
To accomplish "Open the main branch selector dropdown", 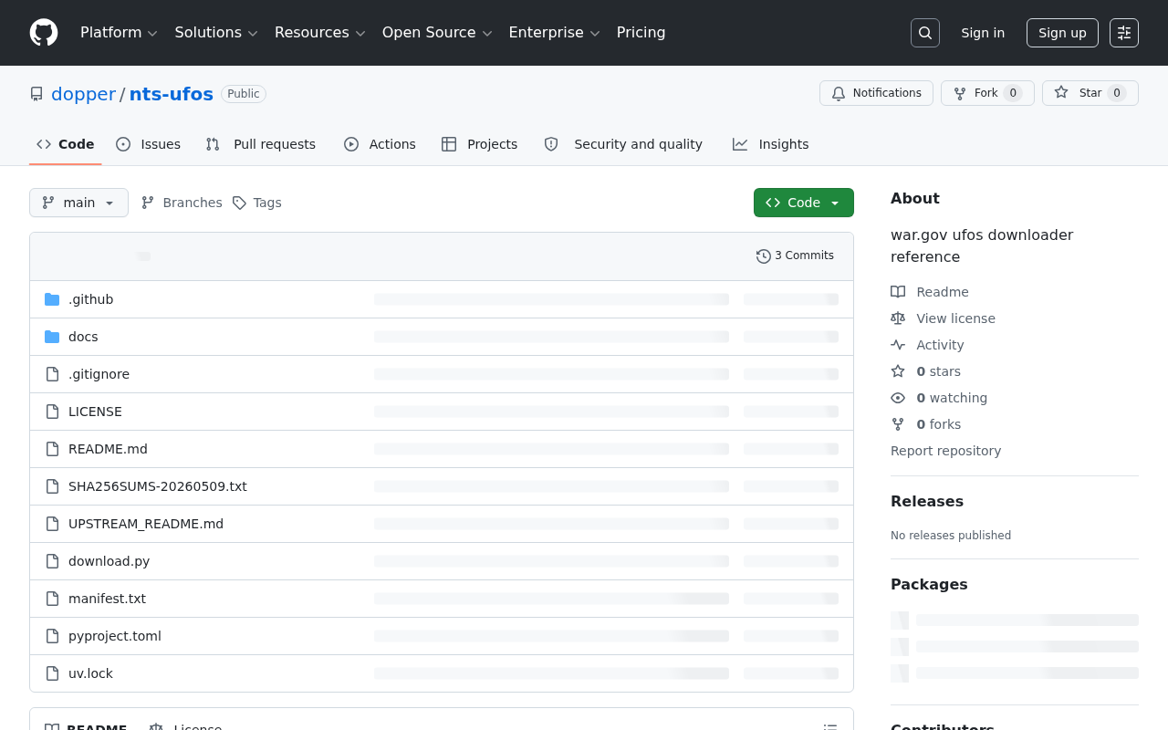I will pyautogui.click(x=78, y=203).
